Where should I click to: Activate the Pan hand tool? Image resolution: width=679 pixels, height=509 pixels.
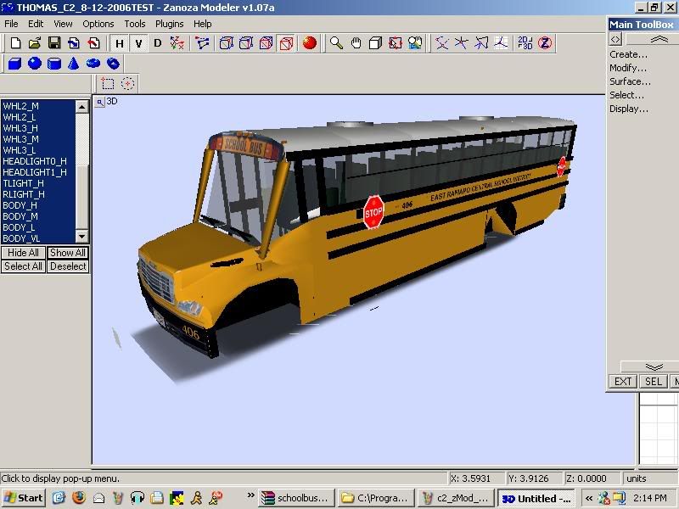(x=356, y=42)
